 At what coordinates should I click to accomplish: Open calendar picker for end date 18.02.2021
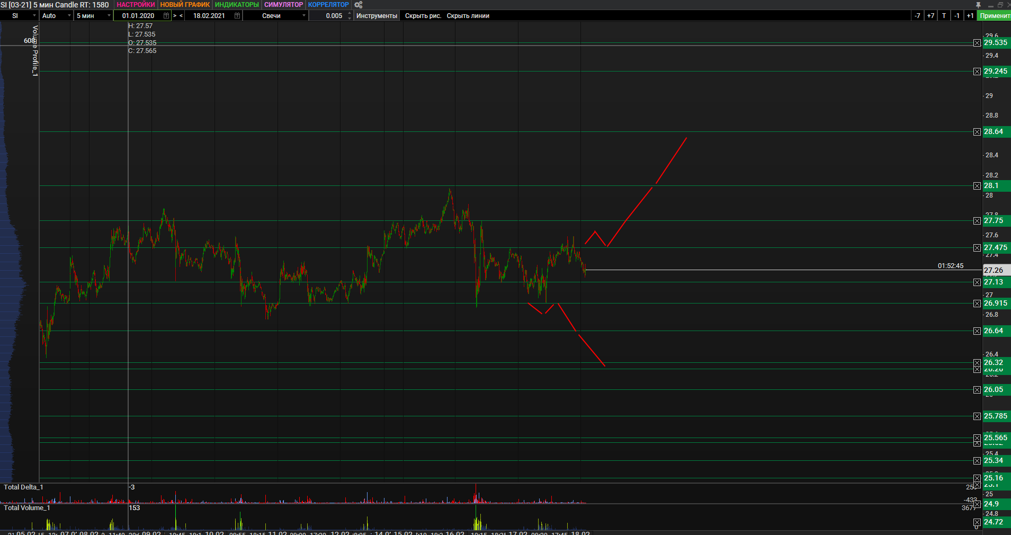click(x=237, y=16)
